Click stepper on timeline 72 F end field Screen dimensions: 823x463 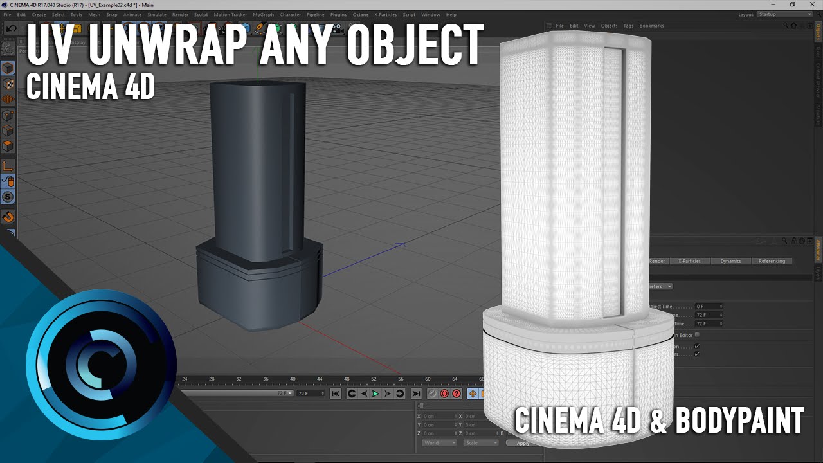click(x=323, y=394)
